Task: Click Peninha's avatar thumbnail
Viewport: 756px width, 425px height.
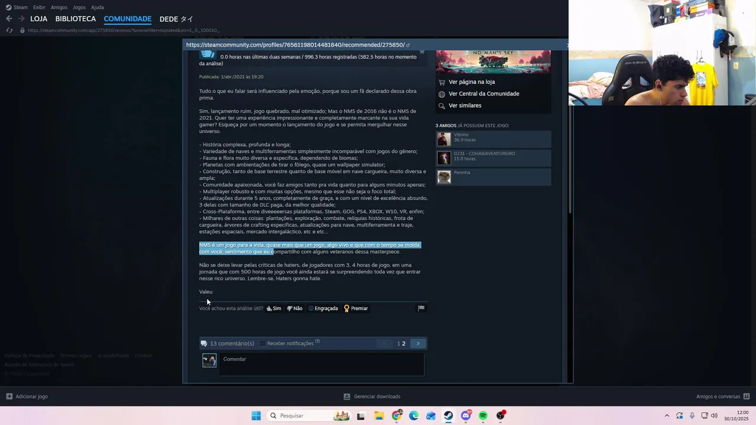Action: coord(444,177)
